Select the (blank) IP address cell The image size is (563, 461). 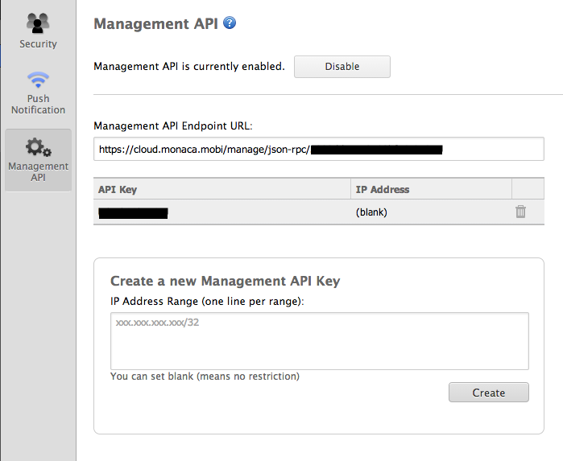pos(373,212)
